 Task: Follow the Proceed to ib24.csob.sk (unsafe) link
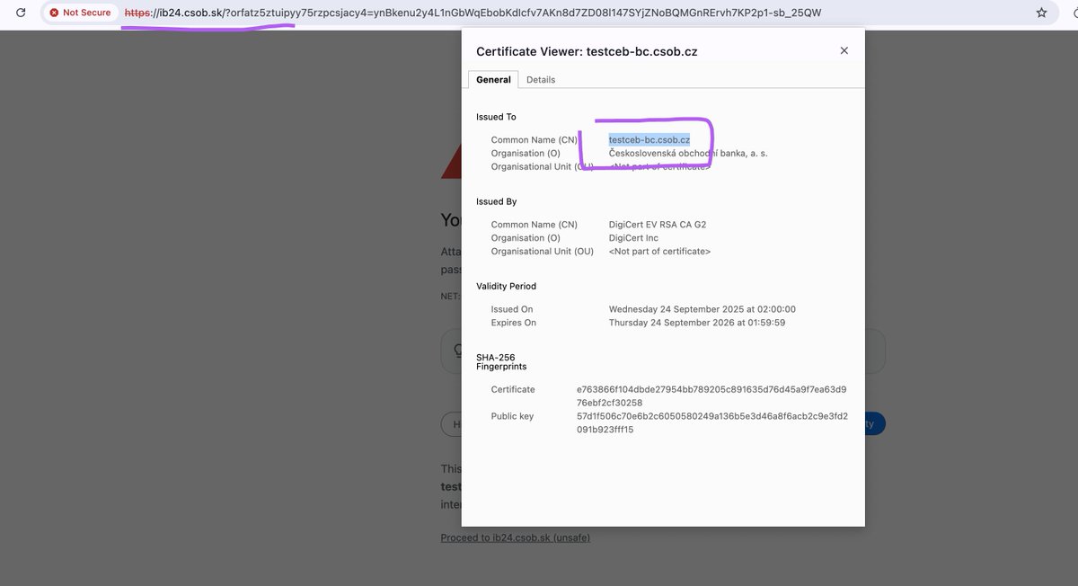tap(515, 537)
